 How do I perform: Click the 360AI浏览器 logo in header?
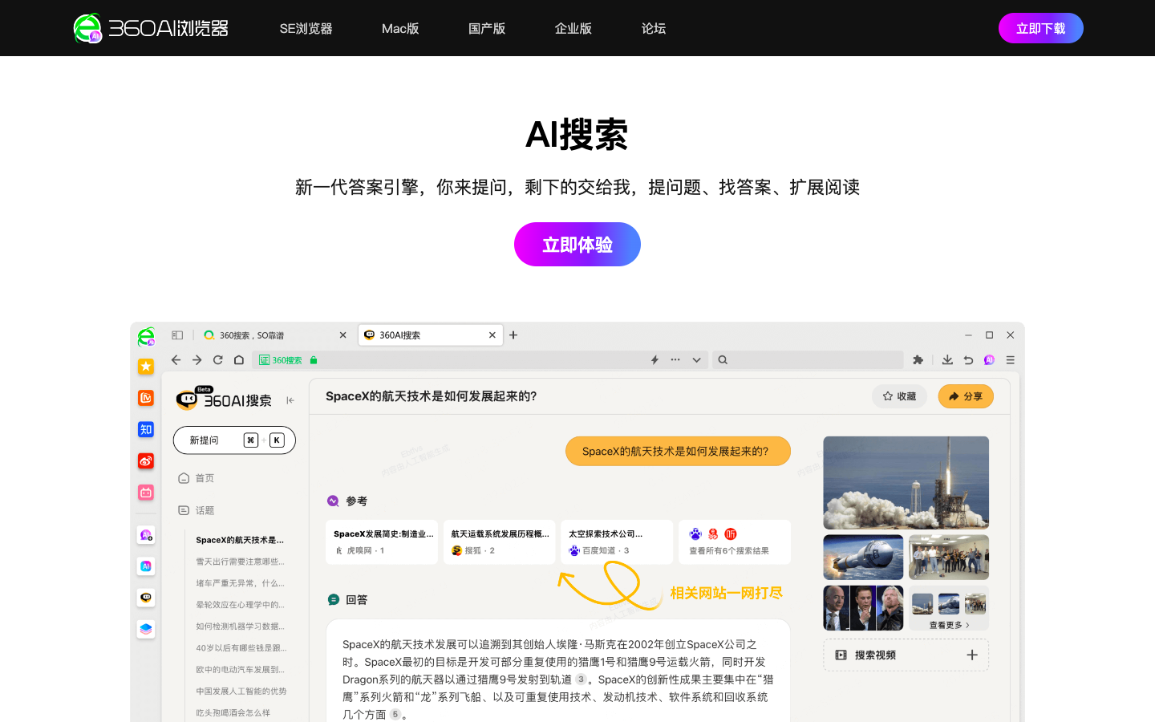tap(151, 28)
